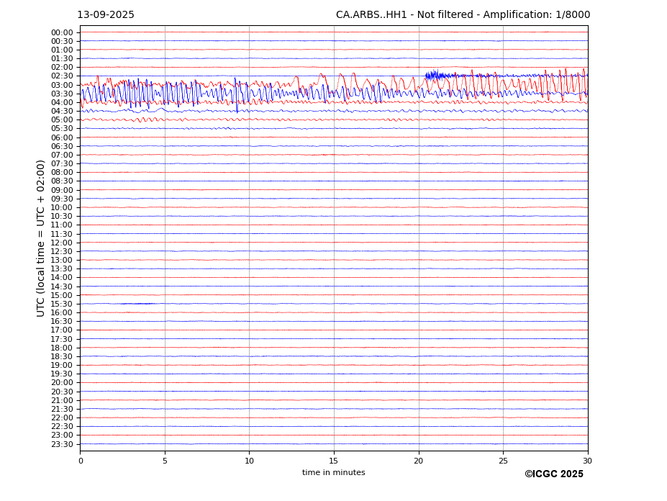Select the 07:30 time row label
This screenshot has height=501, width=667.
click(x=62, y=164)
